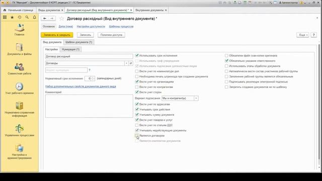This screenshot has width=322, height=181.
Task: Click the Договор расходный name field
Action: [89, 56]
